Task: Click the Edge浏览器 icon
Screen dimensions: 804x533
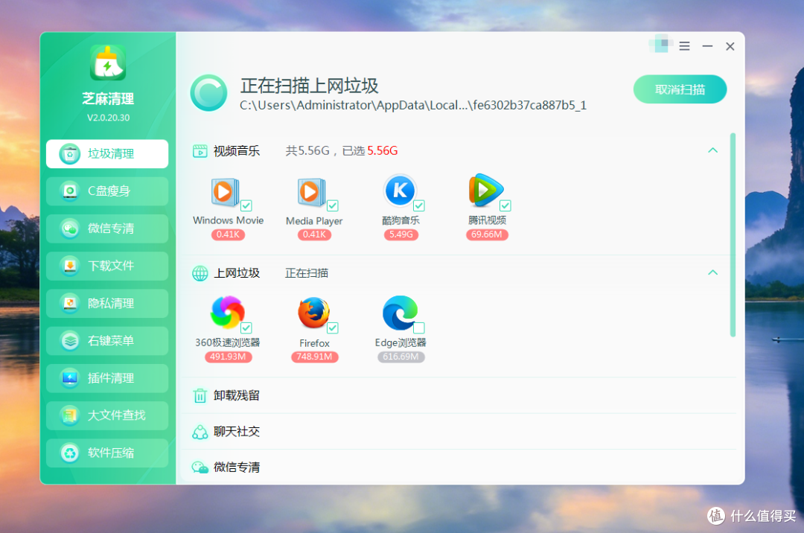Action: (x=400, y=313)
